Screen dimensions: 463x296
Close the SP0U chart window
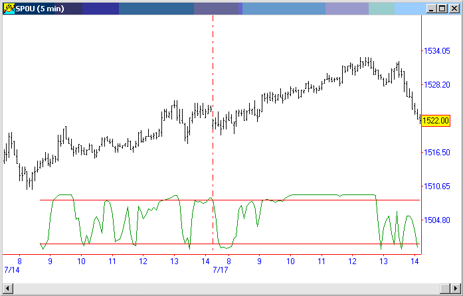(x=454, y=9)
